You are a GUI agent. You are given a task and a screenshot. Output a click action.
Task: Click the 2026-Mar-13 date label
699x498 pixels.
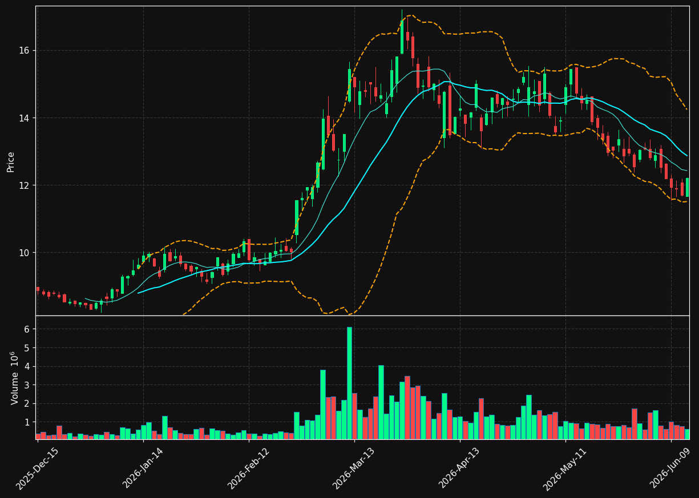click(x=354, y=468)
